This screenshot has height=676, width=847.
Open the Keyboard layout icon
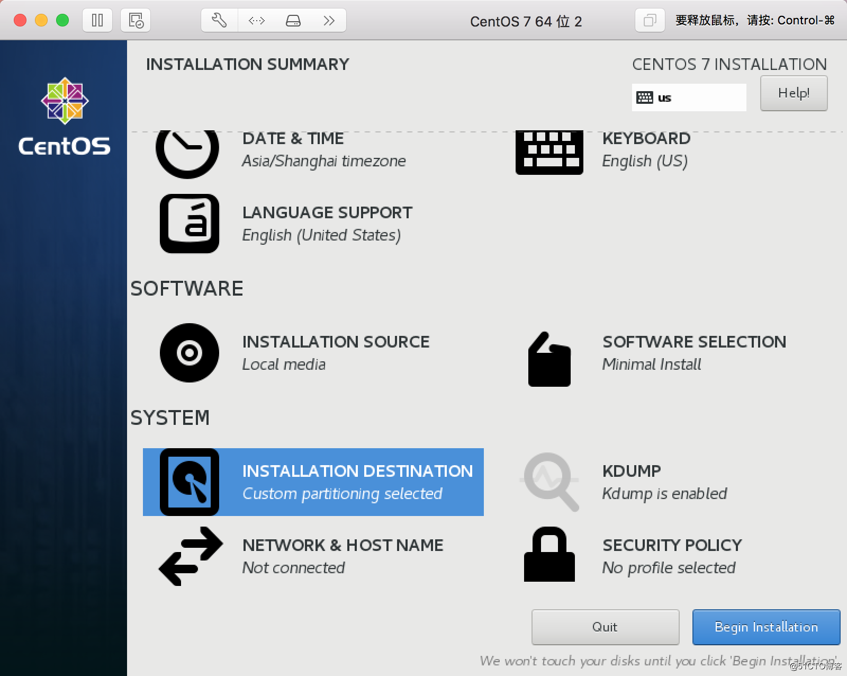pyautogui.click(x=549, y=153)
